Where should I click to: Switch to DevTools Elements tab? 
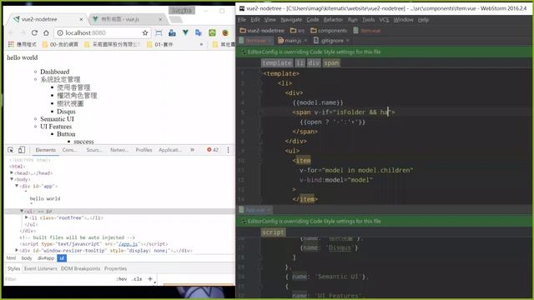pyautogui.click(x=45, y=150)
